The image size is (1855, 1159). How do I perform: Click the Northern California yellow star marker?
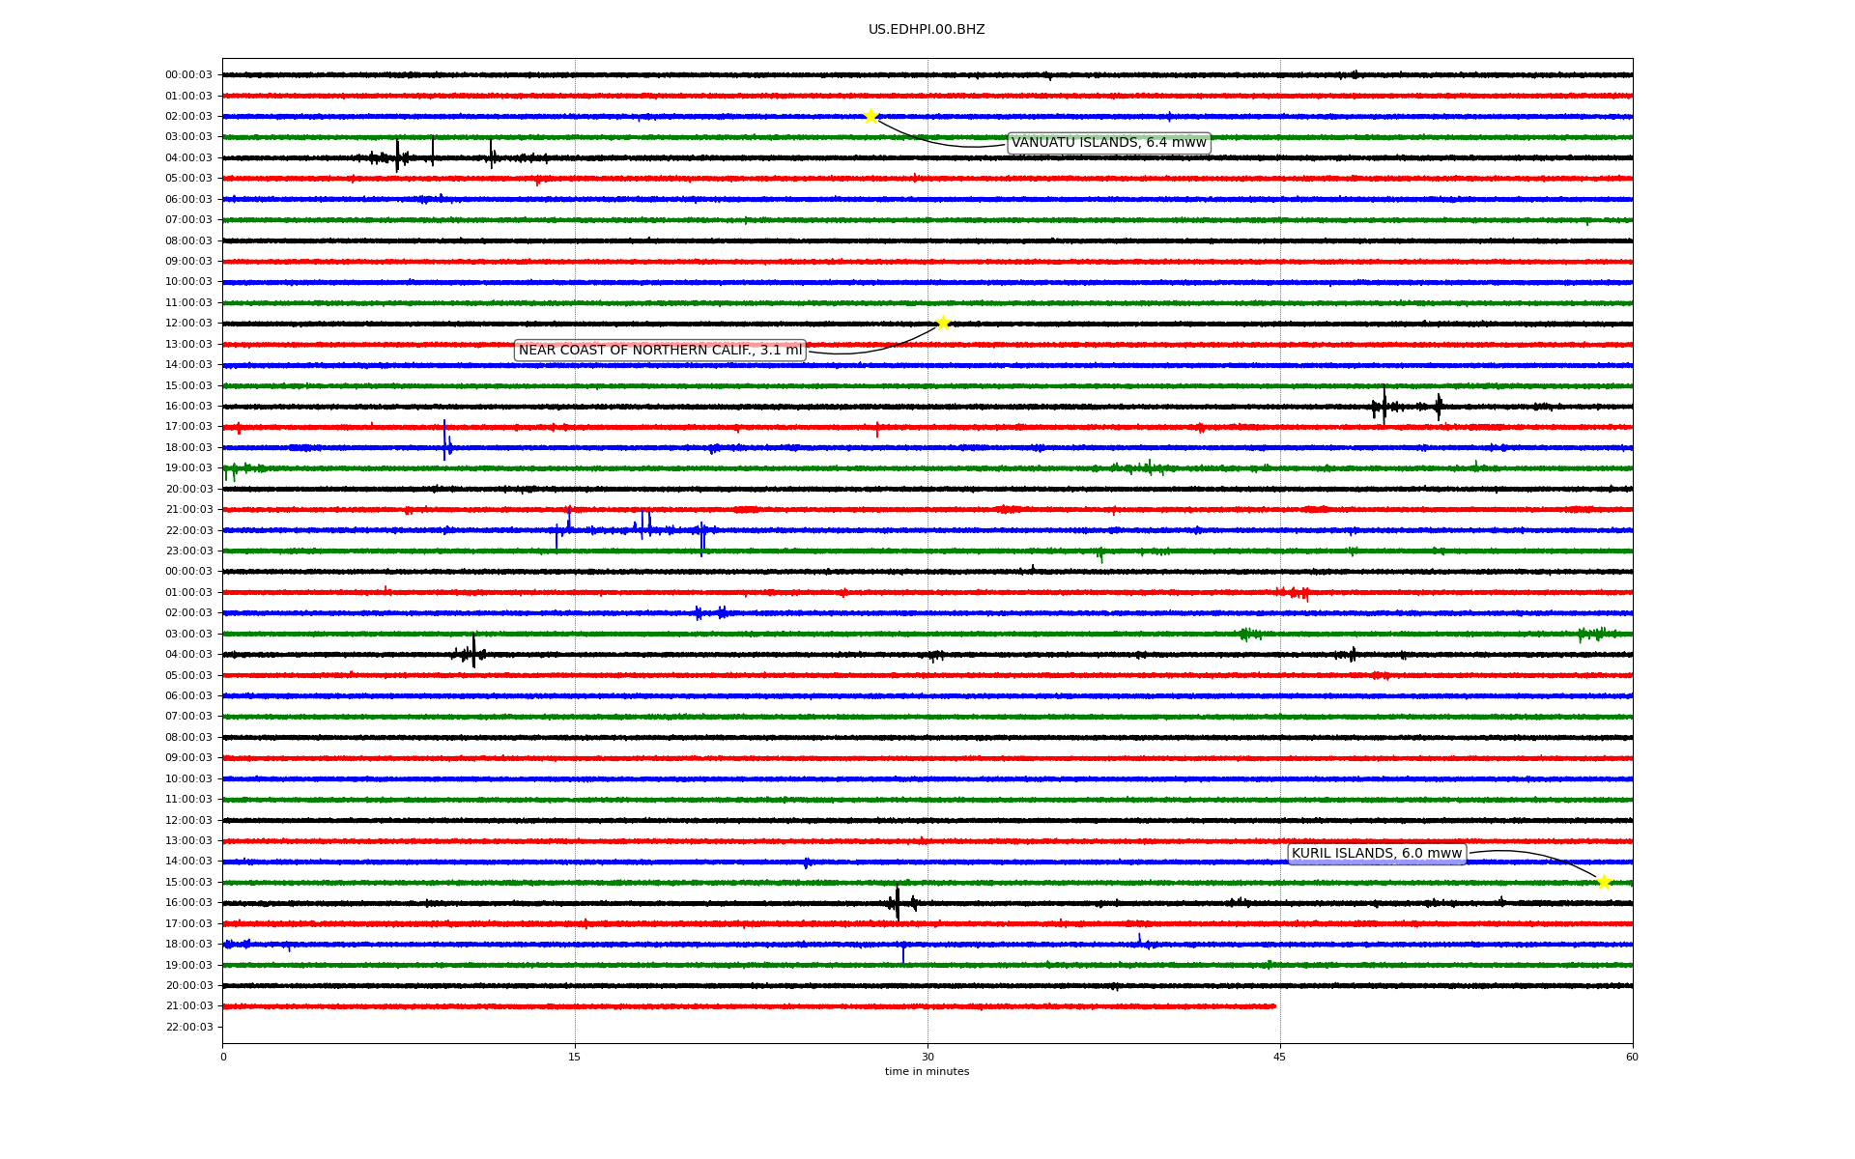(943, 323)
